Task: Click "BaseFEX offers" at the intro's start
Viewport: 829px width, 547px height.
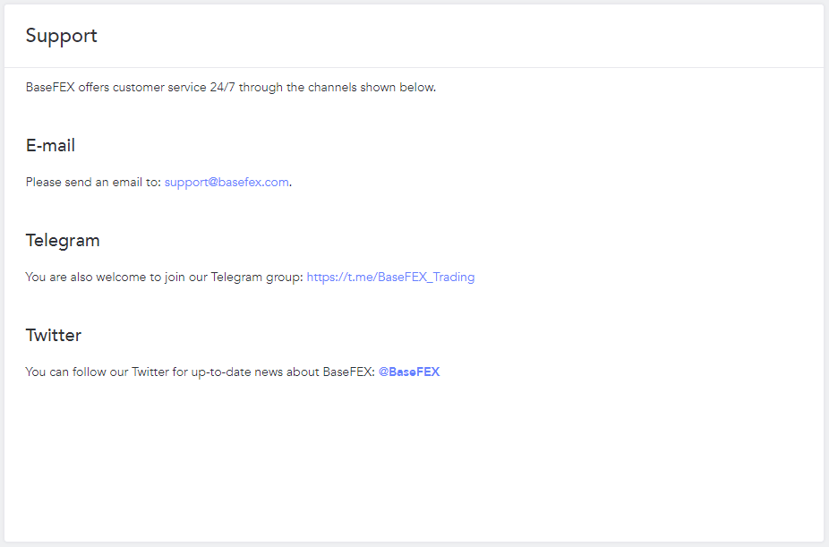Action: (x=58, y=88)
